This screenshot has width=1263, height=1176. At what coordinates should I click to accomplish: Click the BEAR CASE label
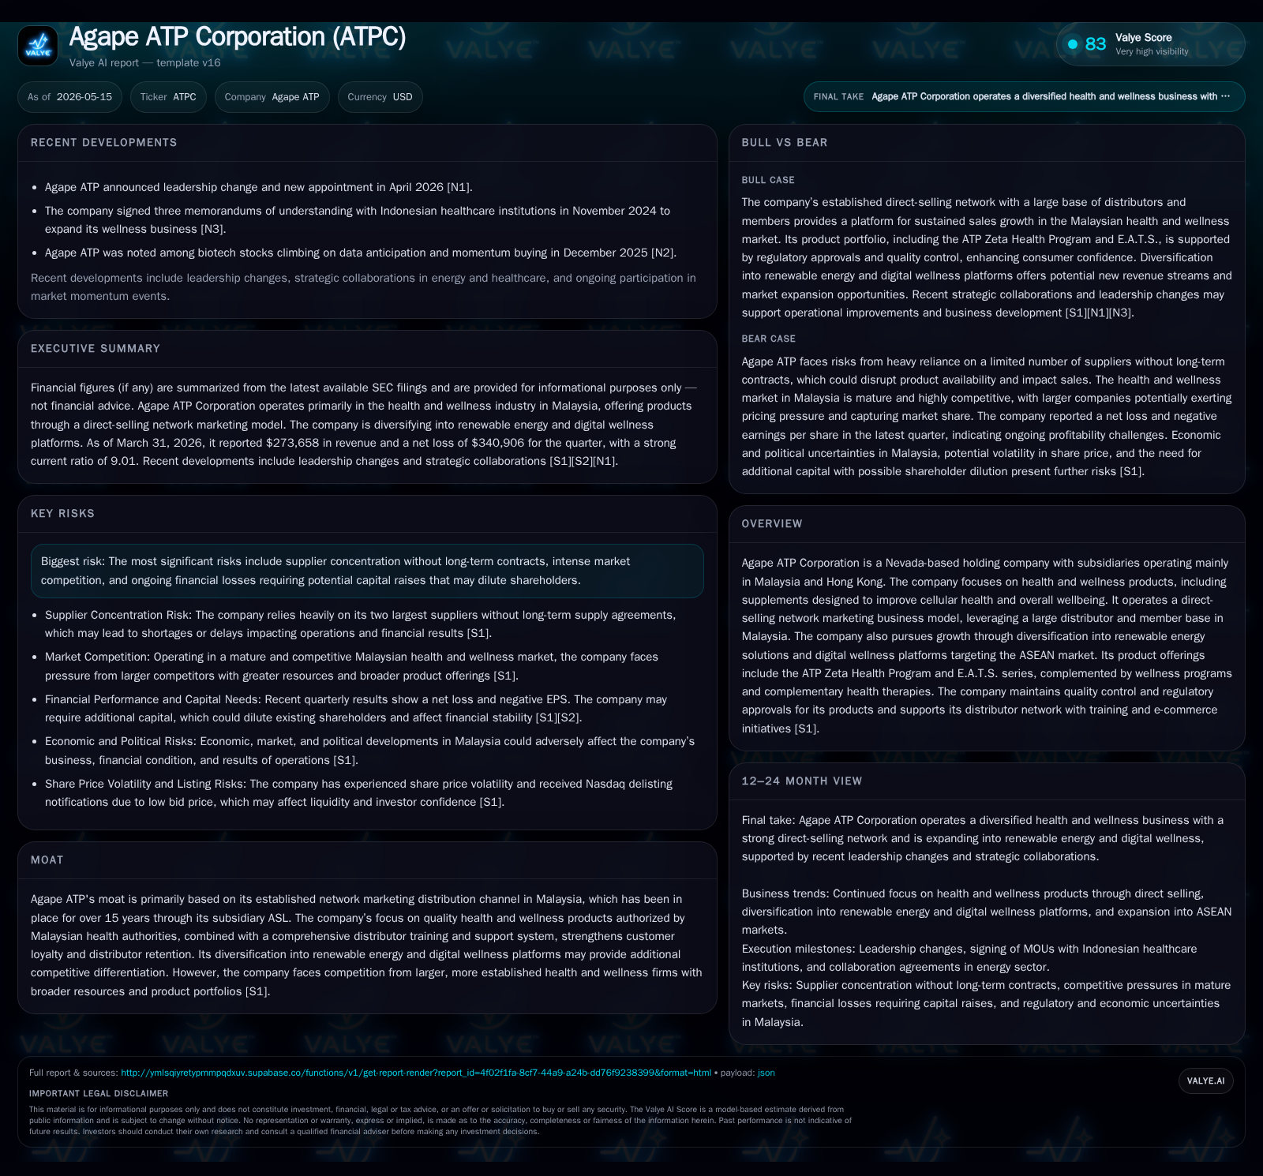(769, 339)
